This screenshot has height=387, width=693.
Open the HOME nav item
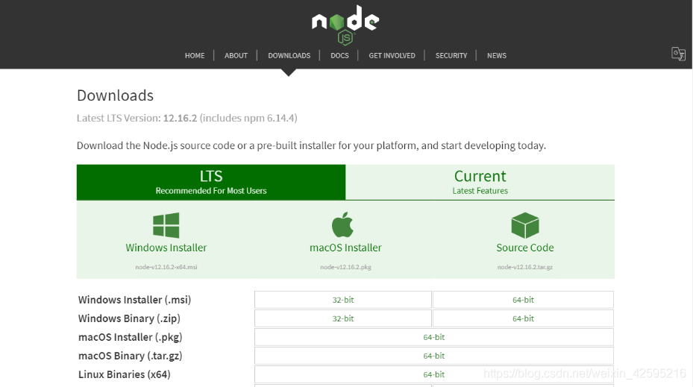pyautogui.click(x=195, y=56)
